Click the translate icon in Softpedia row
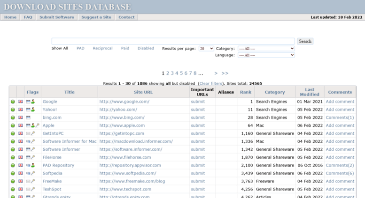Image resolution: width=365 pixels, height=198 pixels. click(x=28, y=173)
